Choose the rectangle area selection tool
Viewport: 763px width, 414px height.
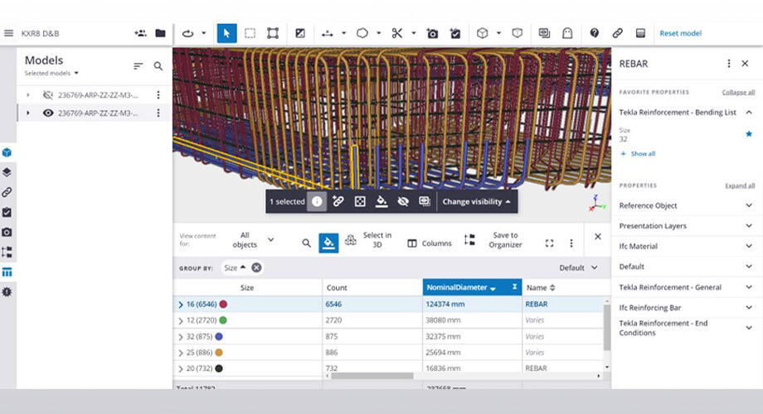pyautogui.click(x=250, y=33)
